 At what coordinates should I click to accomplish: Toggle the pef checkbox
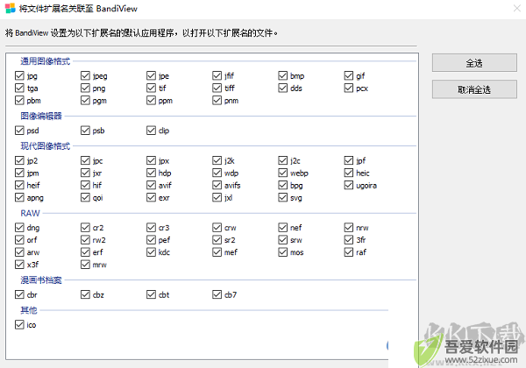[151, 239]
